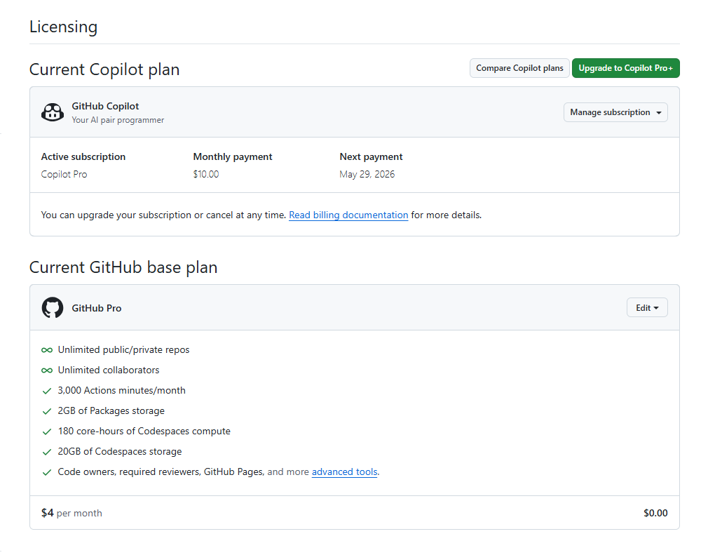Click checkmark beside Code owners, required reviewers

(47, 472)
